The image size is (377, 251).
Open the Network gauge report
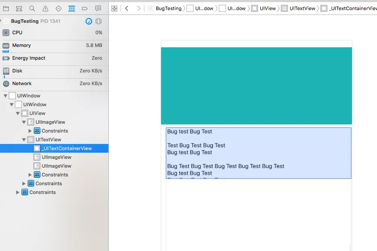(54, 84)
